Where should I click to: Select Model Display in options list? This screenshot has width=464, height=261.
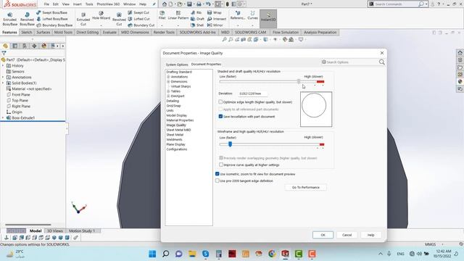point(177,115)
